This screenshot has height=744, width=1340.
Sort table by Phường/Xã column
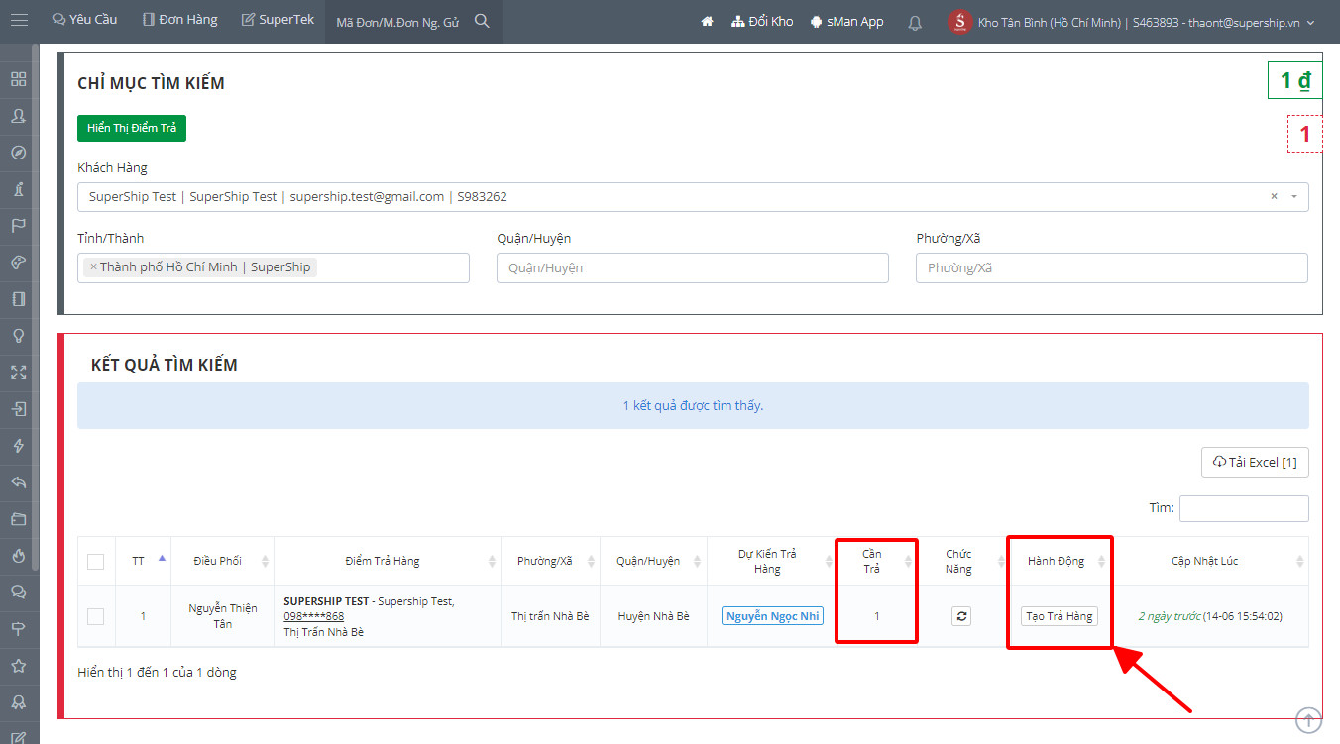(x=550, y=561)
